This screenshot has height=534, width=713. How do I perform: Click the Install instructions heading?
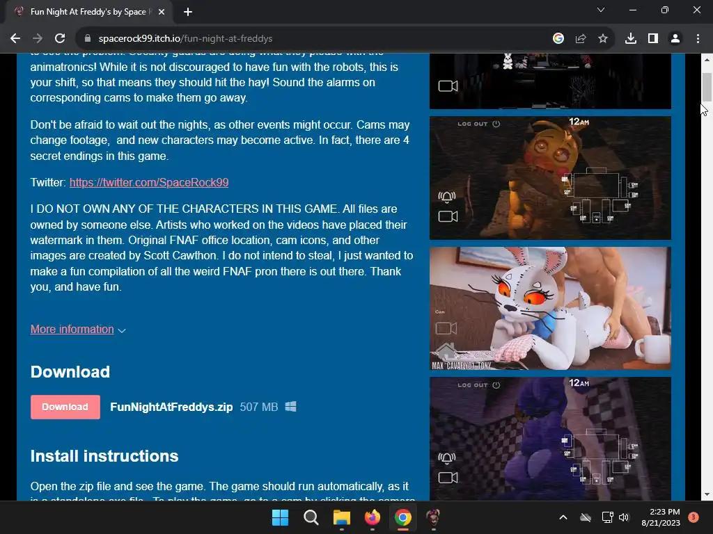click(104, 456)
